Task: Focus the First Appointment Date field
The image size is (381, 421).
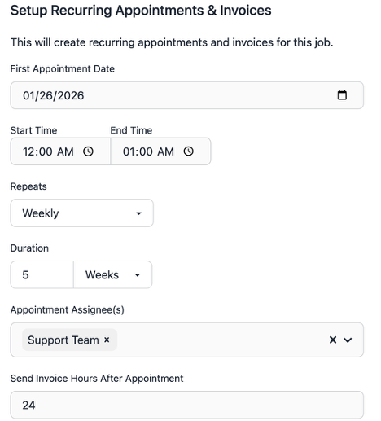Action: coord(187,95)
